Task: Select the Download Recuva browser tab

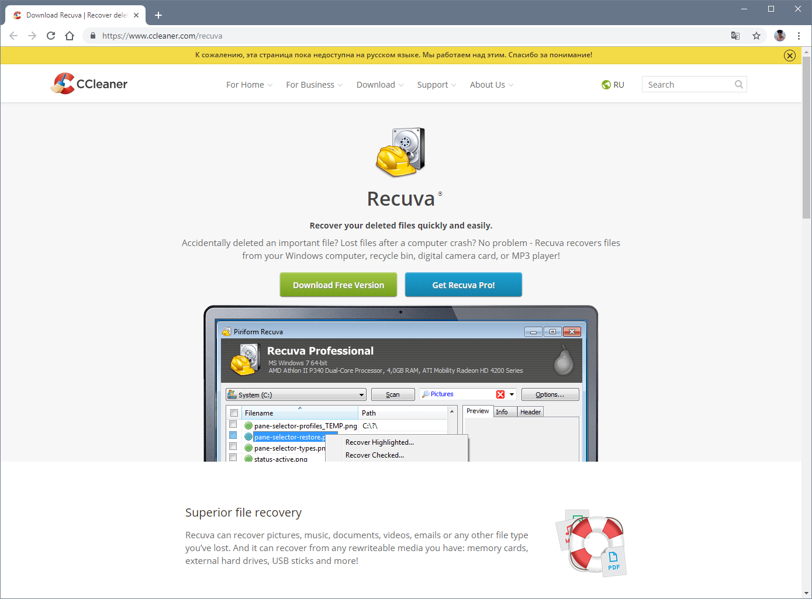Action: pos(75,15)
